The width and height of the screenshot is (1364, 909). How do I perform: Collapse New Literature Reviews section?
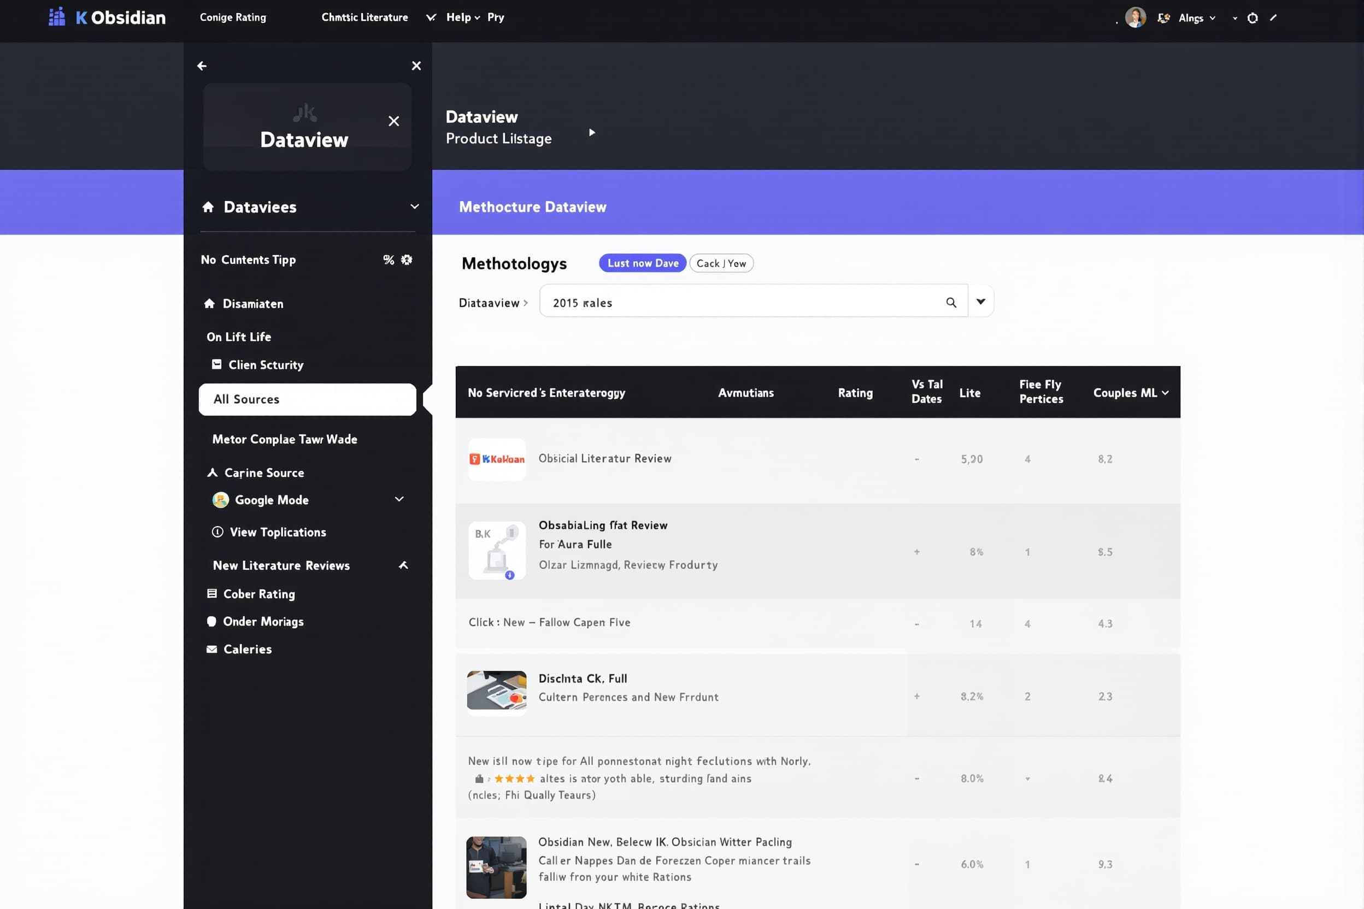(404, 565)
